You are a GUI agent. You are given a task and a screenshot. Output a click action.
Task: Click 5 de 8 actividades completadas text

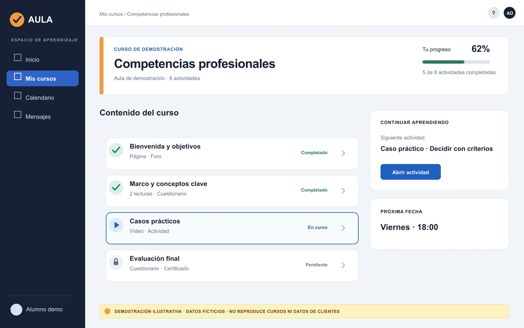459,72
